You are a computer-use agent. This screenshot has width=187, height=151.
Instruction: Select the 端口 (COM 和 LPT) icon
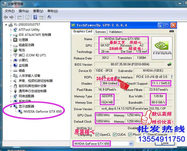15,55
